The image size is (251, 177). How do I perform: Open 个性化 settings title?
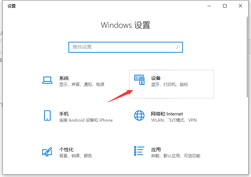66,149
